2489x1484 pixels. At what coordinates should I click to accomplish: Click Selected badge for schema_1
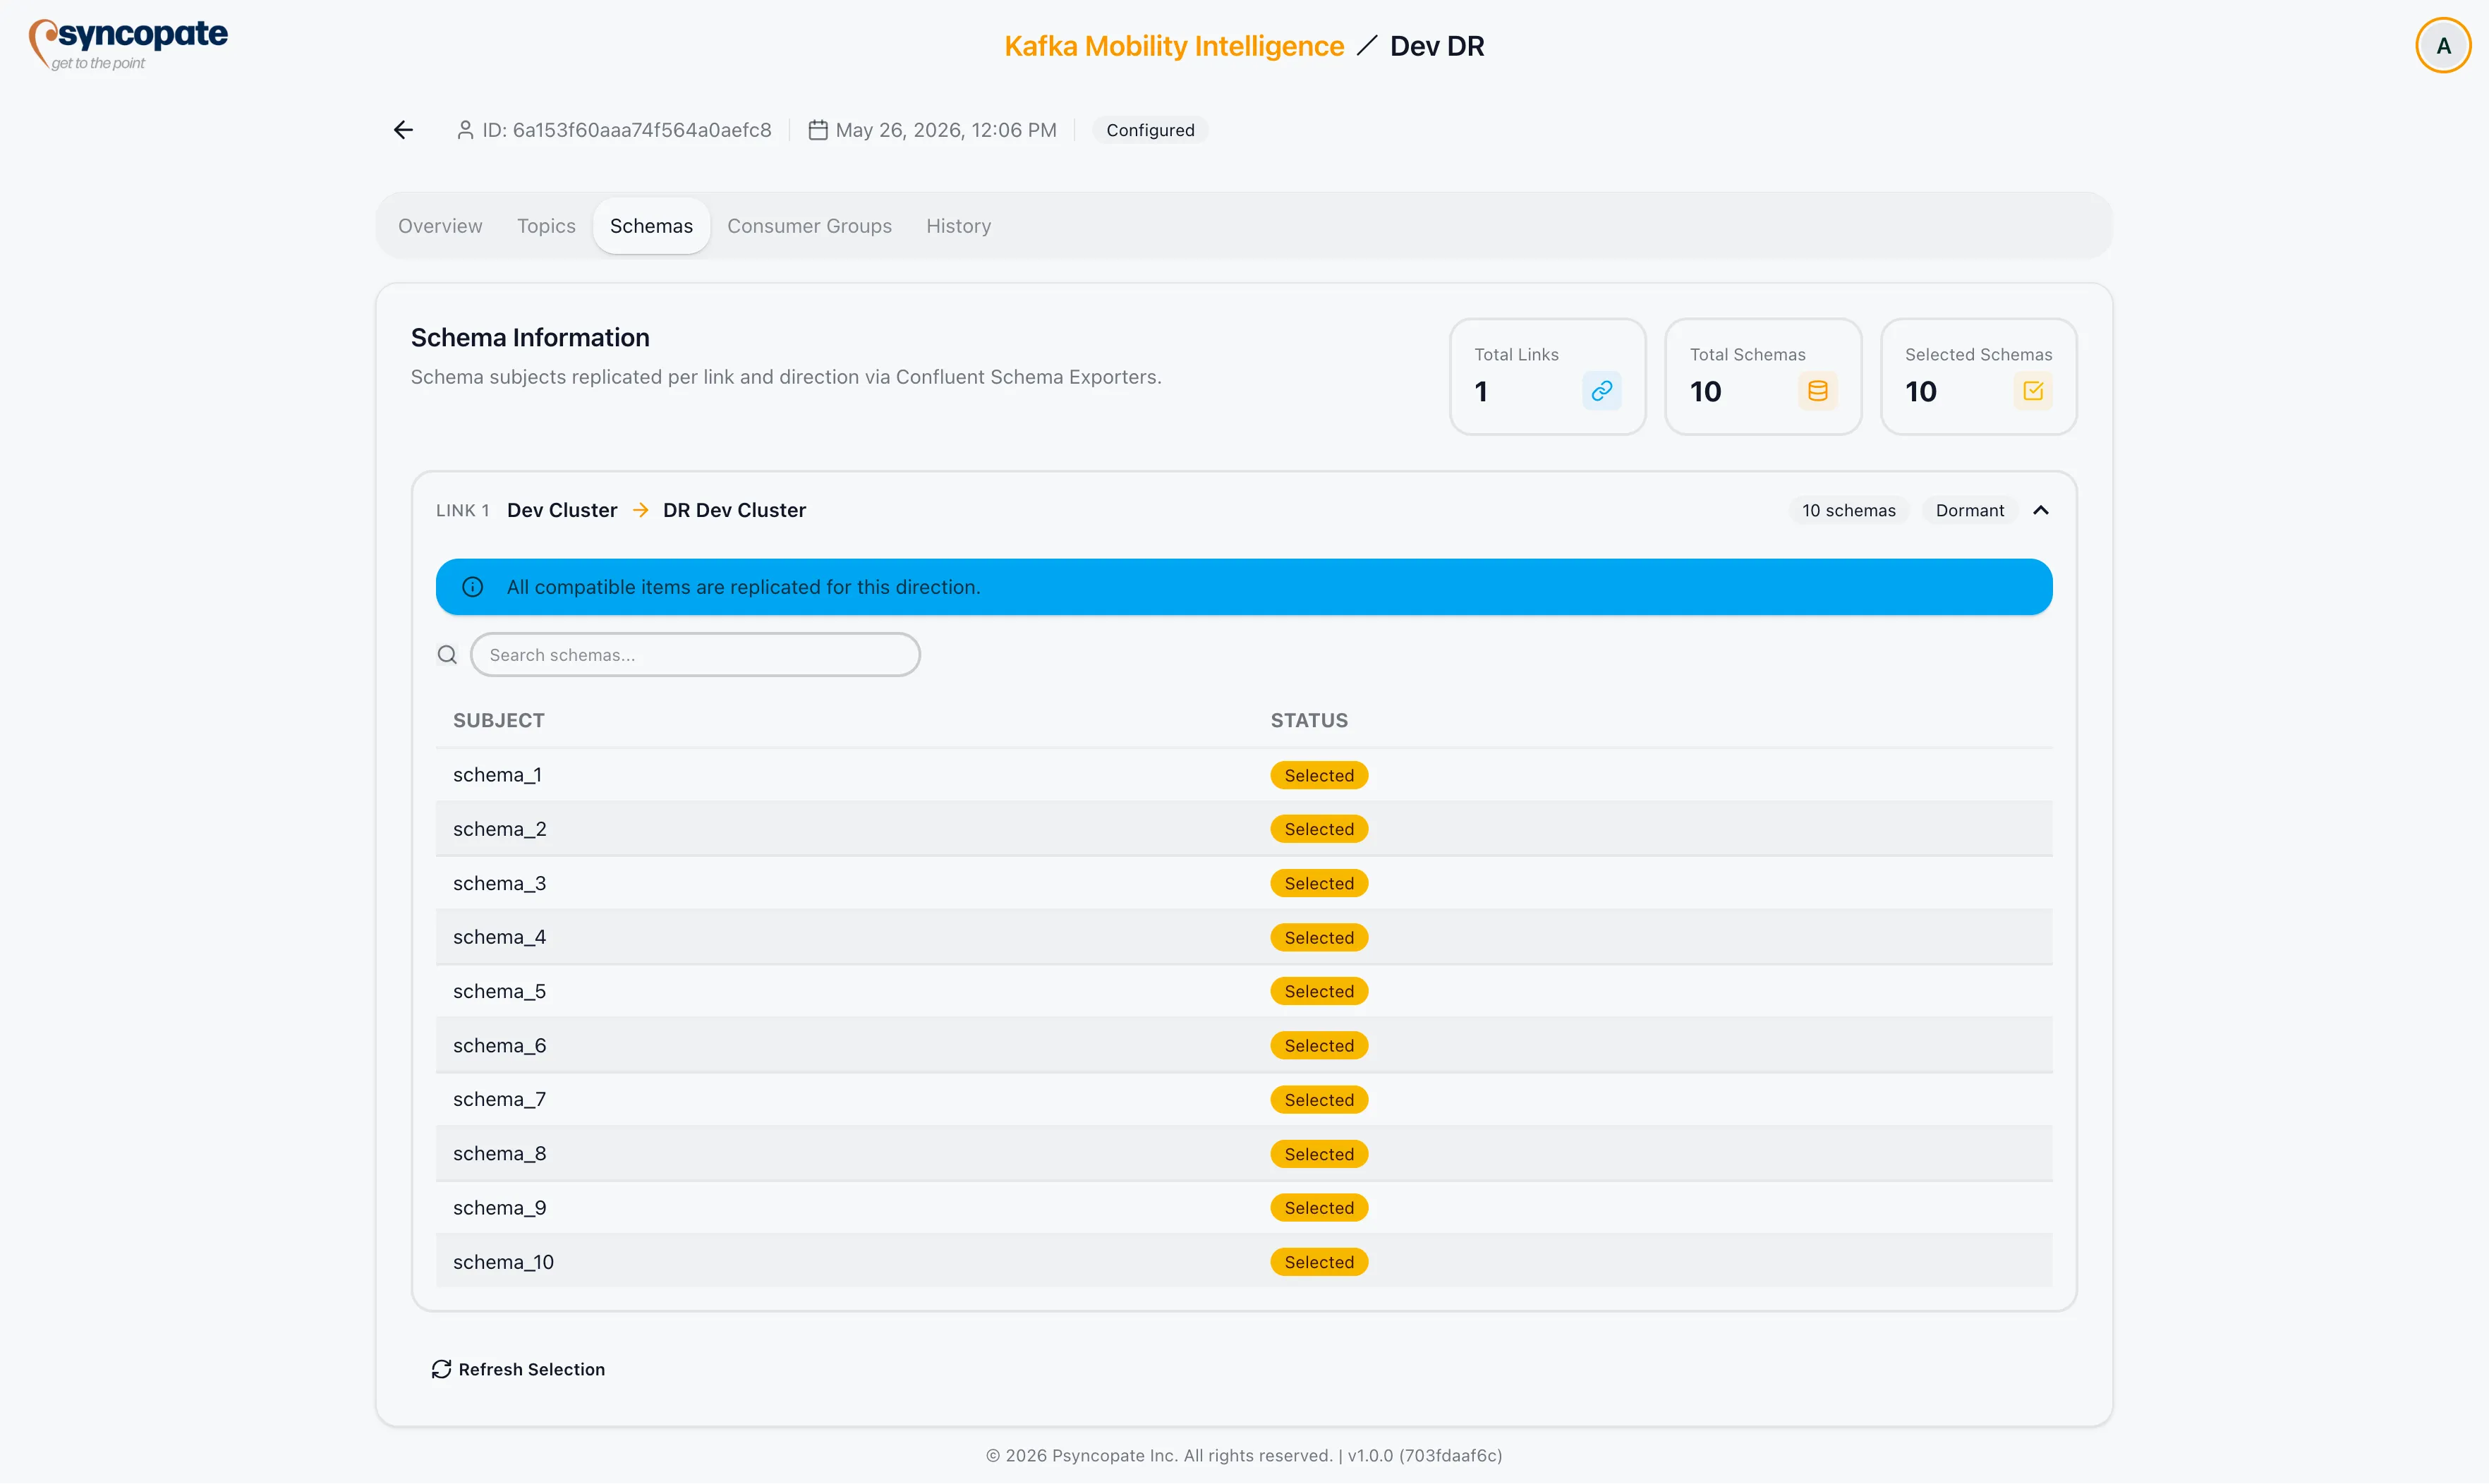click(x=1319, y=776)
